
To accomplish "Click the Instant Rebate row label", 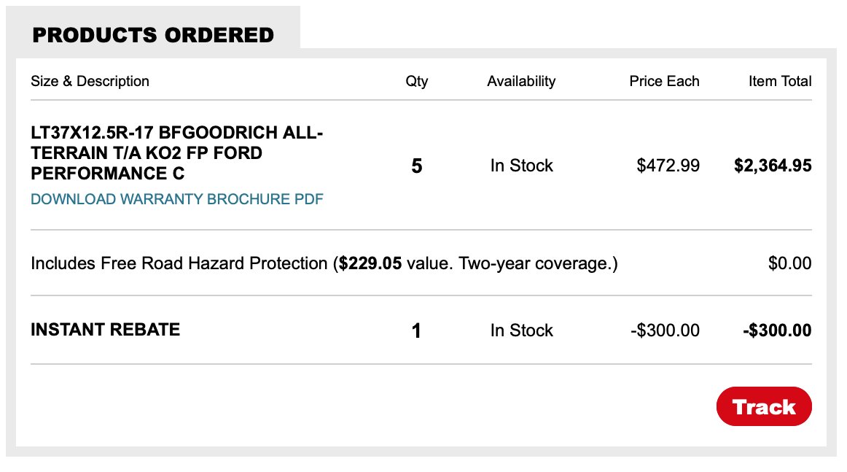I will [x=106, y=330].
